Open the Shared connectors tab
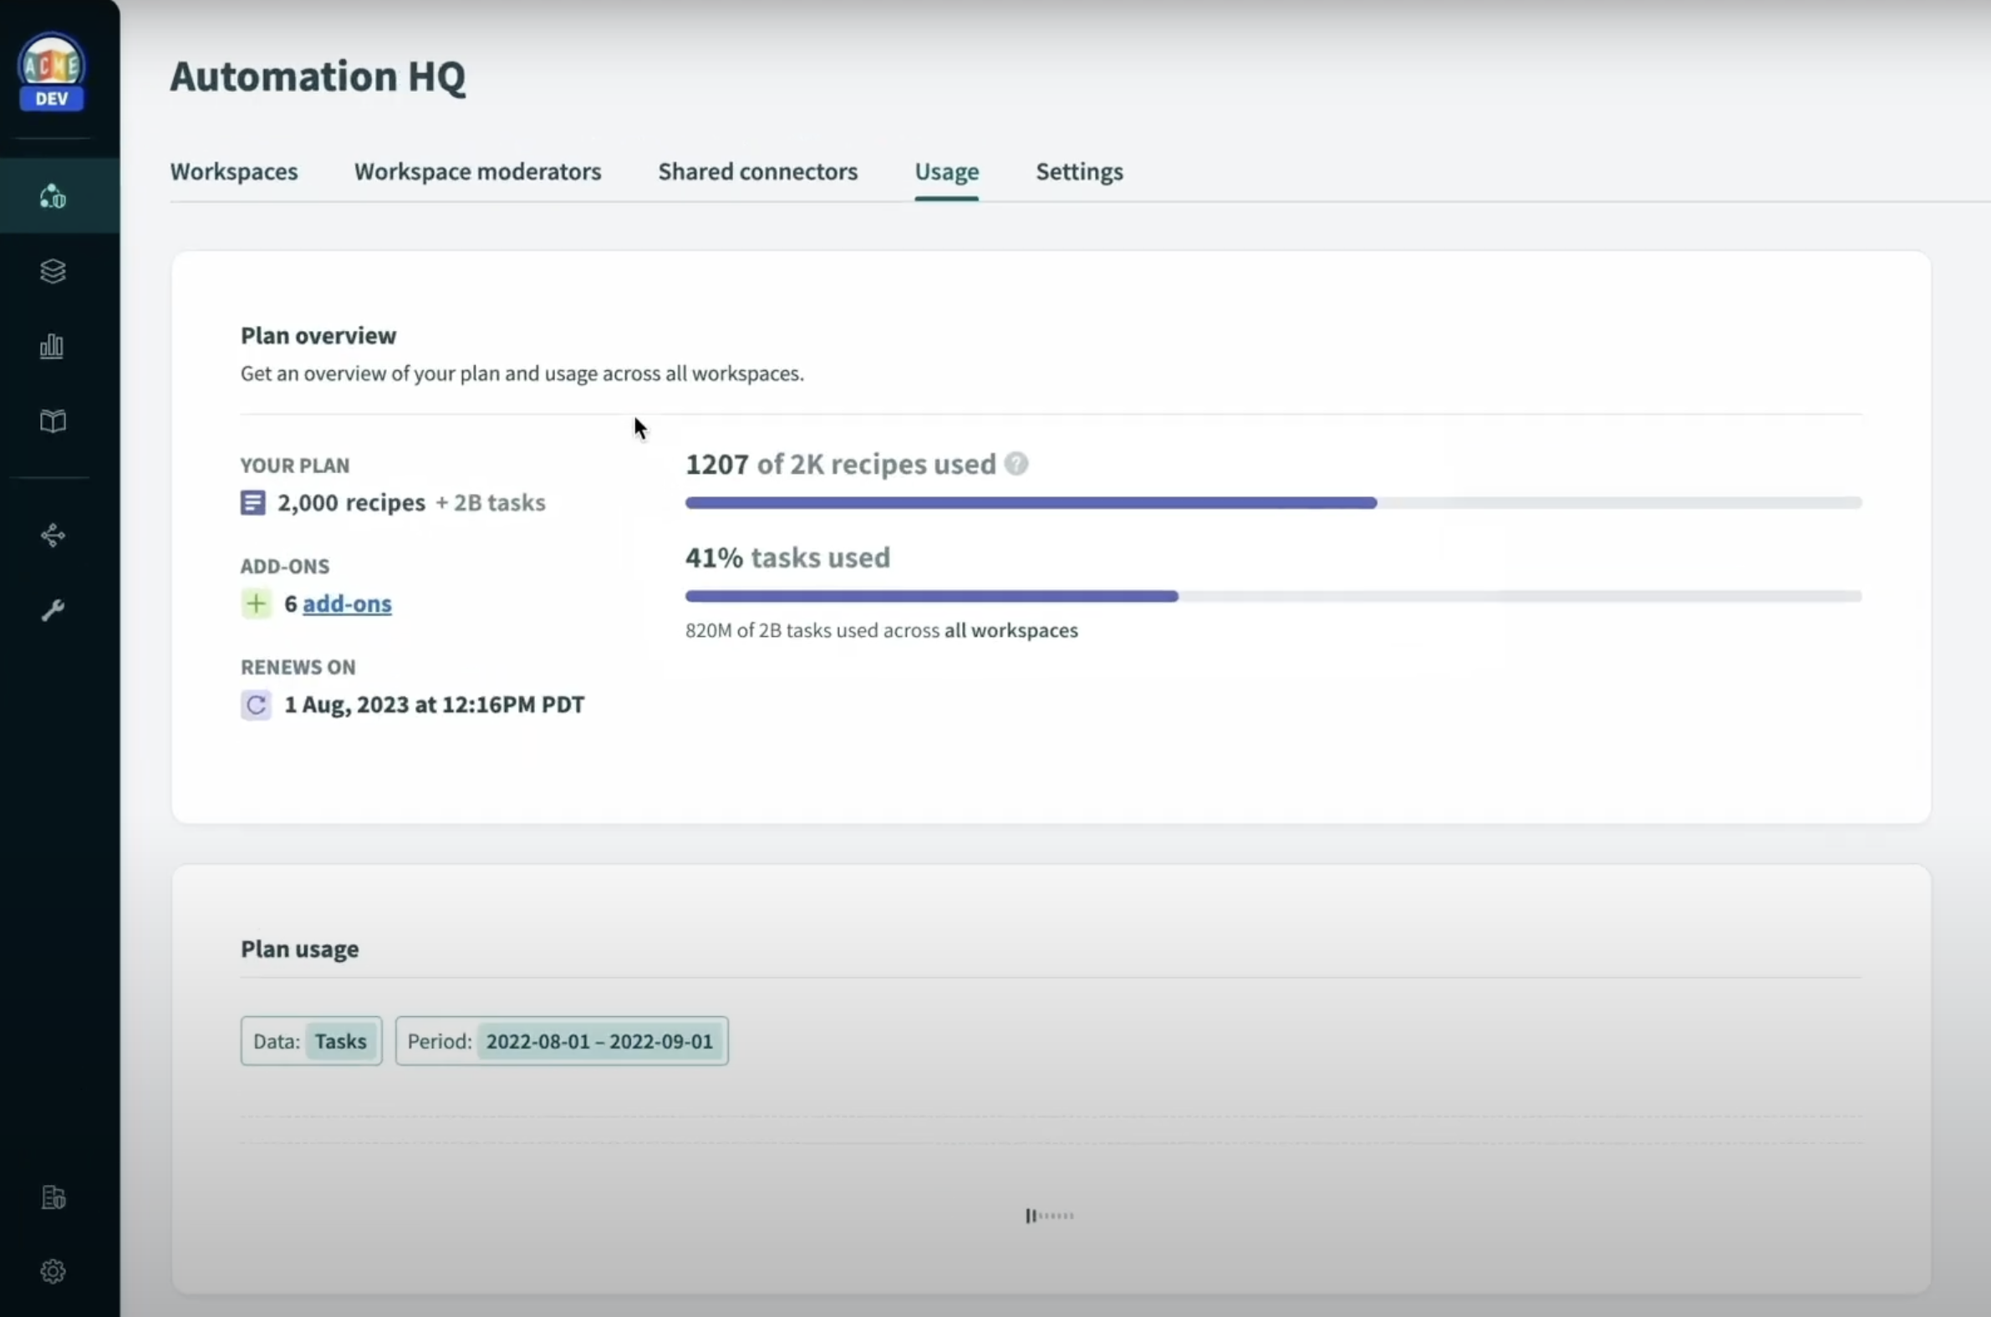This screenshot has width=1991, height=1317. click(x=757, y=171)
